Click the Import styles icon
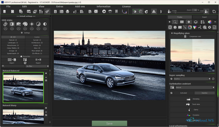This screenshot has width=219, height=127. coord(12,59)
